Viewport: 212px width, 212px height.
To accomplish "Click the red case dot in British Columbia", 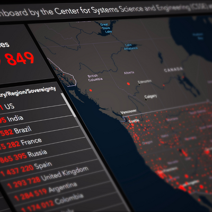I will (x=91, y=90).
